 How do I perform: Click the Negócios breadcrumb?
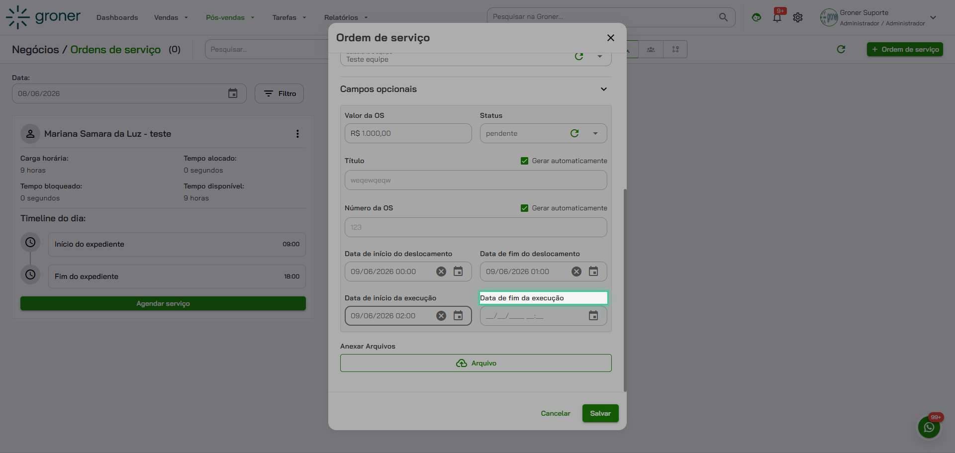[35, 49]
